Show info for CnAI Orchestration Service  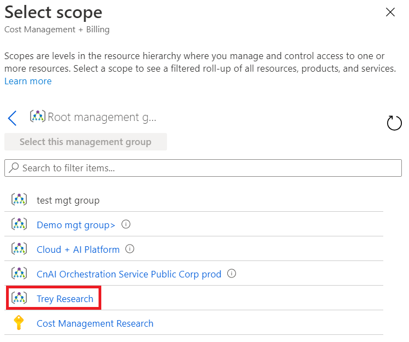pos(232,274)
